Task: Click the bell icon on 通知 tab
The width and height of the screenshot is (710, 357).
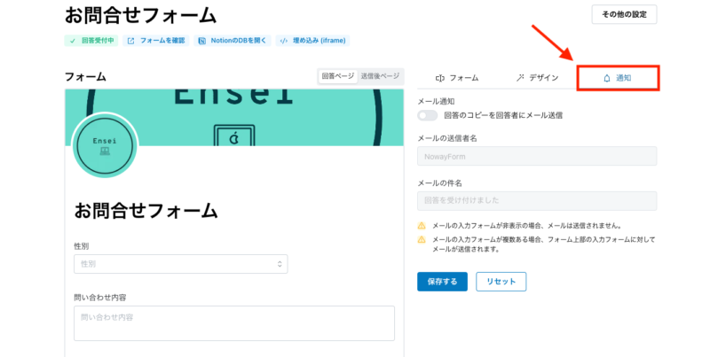Action: click(607, 78)
